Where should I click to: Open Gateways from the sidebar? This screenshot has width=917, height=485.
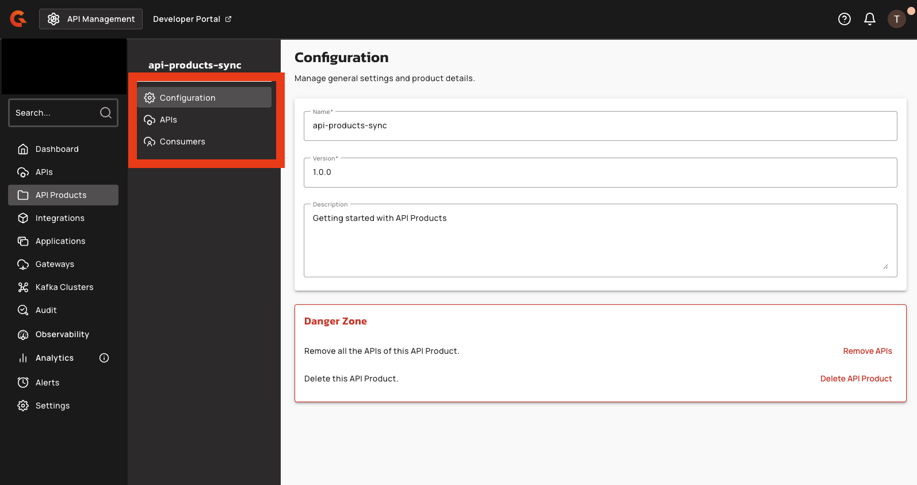pyautogui.click(x=55, y=264)
